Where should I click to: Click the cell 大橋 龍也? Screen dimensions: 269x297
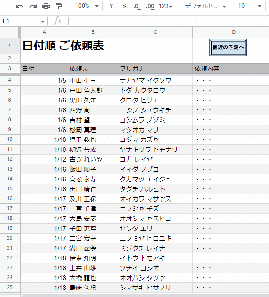click(x=93, y=278)
